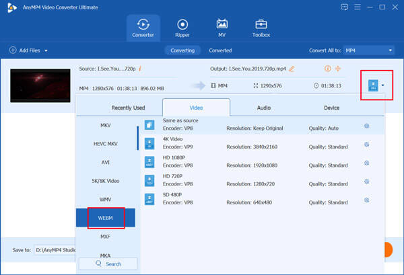The image size is (404, 275).
Task: Open the hamburger menu in title bar
Action: (x=358, y=7)
